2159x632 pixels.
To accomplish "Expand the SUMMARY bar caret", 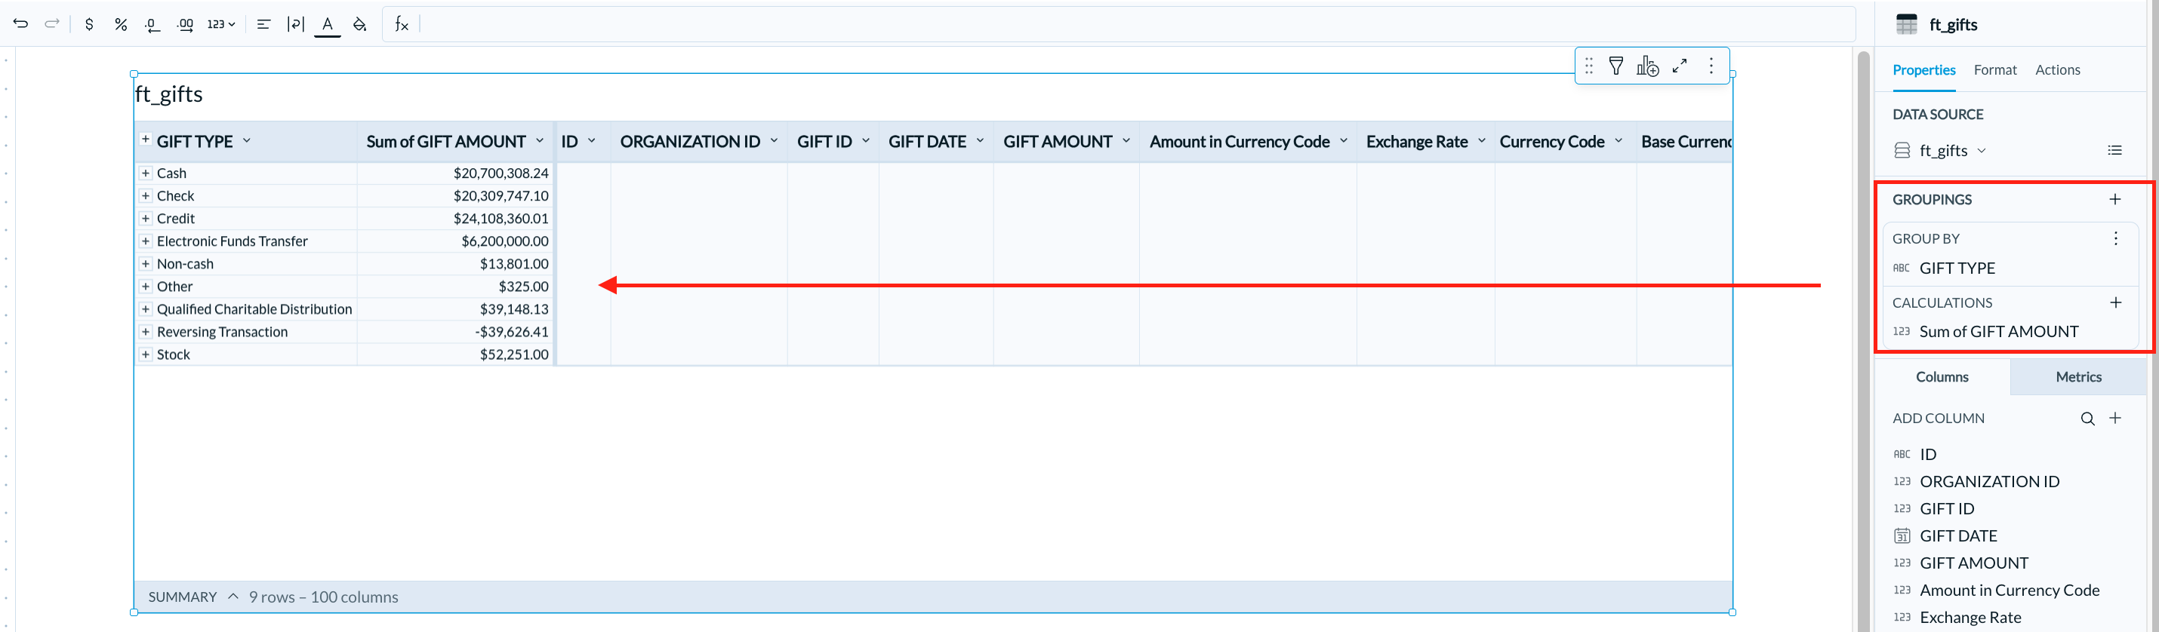I will pos(233,596).
